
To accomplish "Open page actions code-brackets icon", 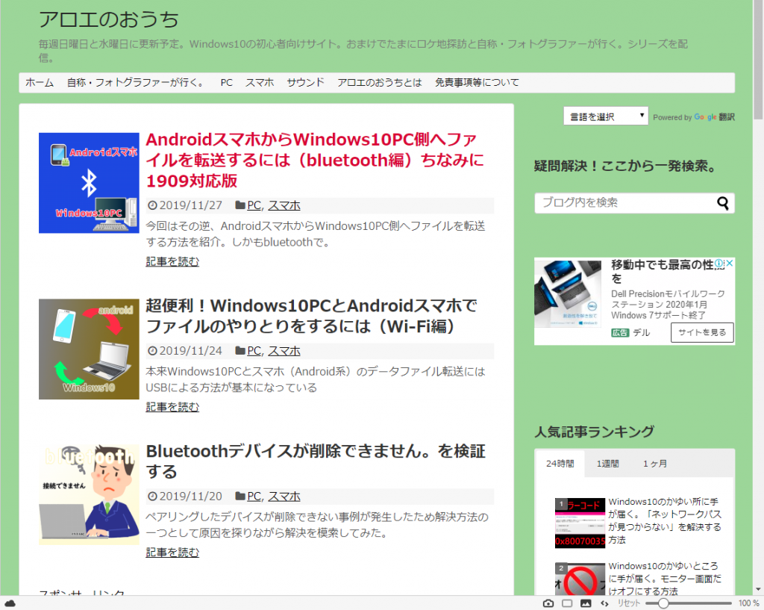I will (x=604, y=603).
